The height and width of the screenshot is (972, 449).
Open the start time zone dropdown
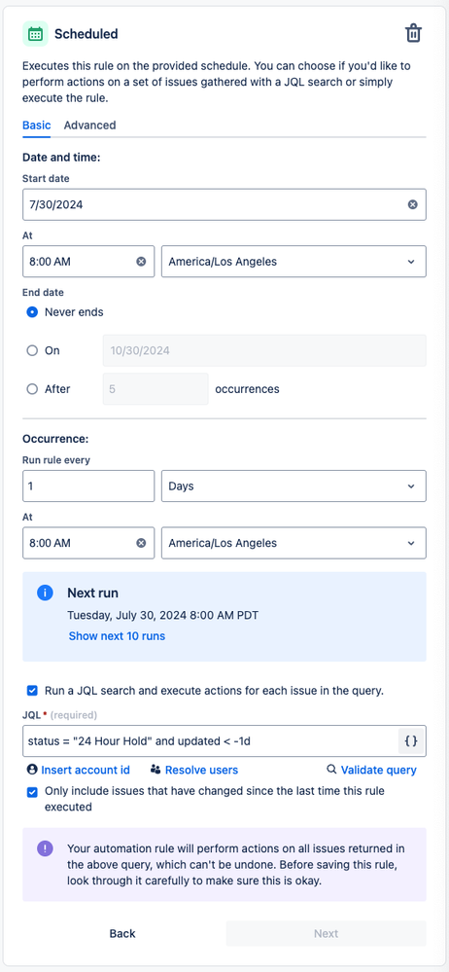(294, 262)
